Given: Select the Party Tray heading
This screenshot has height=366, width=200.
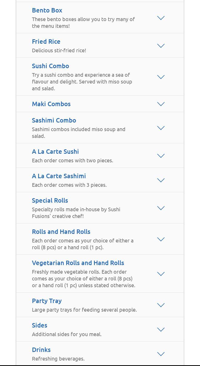Looking at the screenshot, I should [47, 301].
